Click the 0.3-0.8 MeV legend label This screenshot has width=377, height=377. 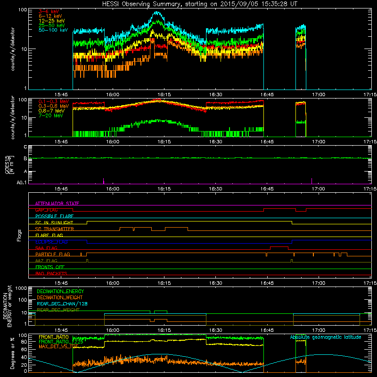[54, 106]
